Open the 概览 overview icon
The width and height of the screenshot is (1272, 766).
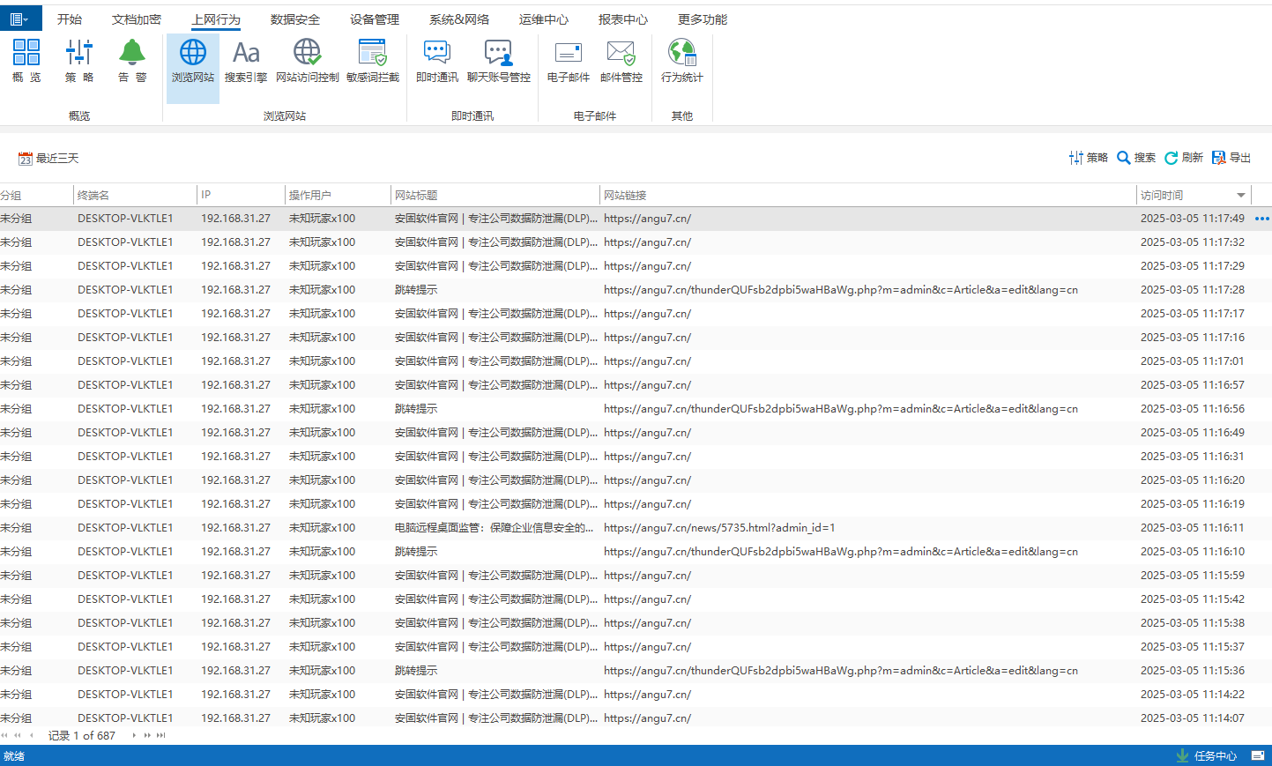click(x=26, y=61)
